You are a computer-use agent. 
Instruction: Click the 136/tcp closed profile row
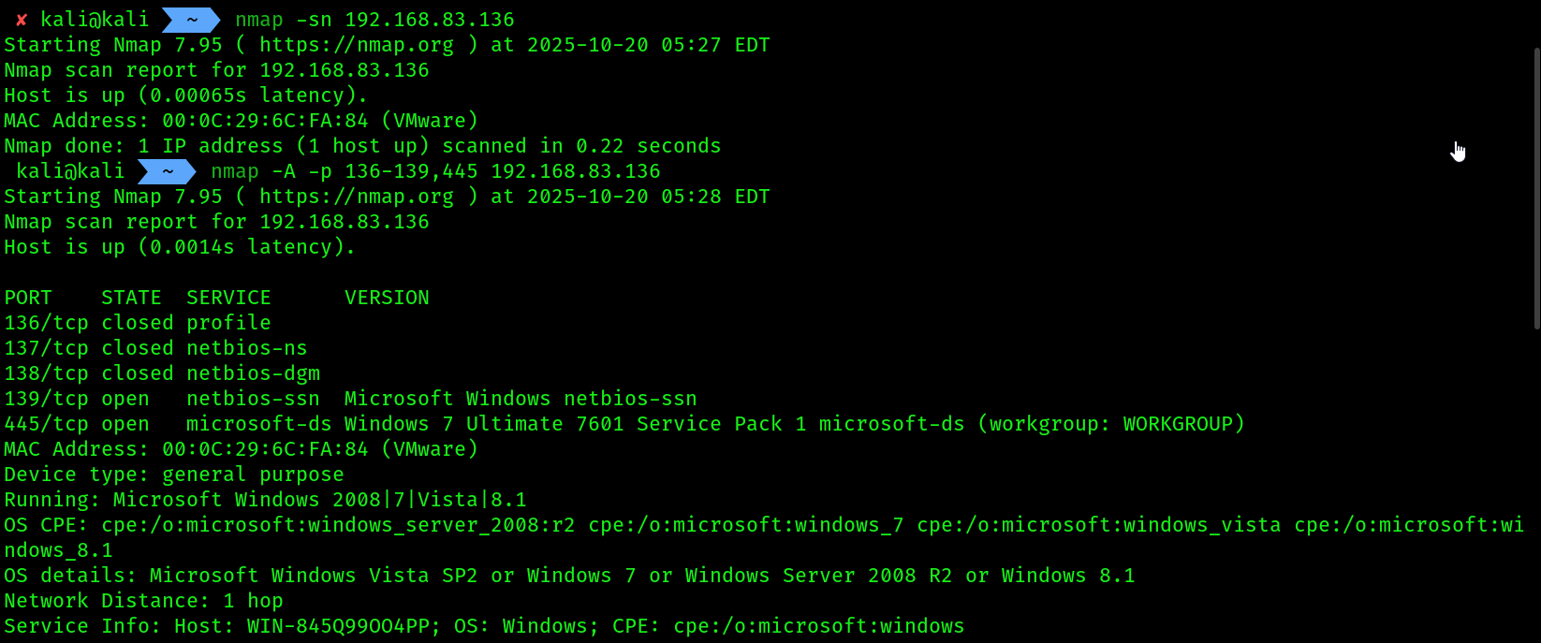click(x=138, y=323)
